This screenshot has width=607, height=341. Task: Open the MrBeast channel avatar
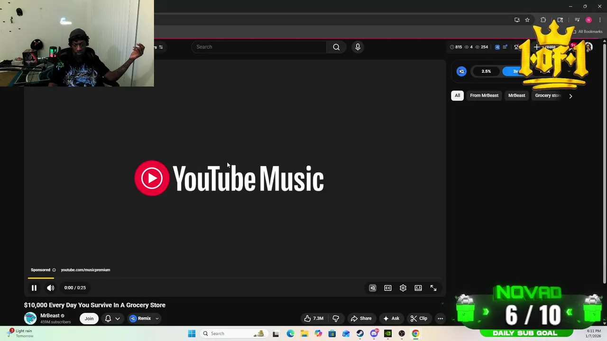[x=30, y=318]
